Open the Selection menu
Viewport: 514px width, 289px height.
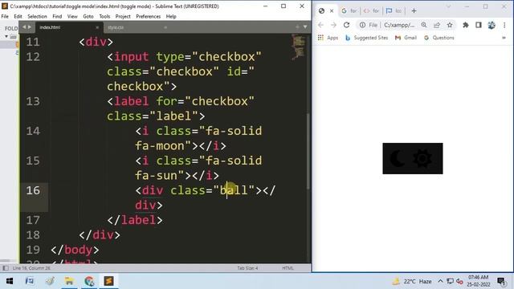[x=37, y=16]
